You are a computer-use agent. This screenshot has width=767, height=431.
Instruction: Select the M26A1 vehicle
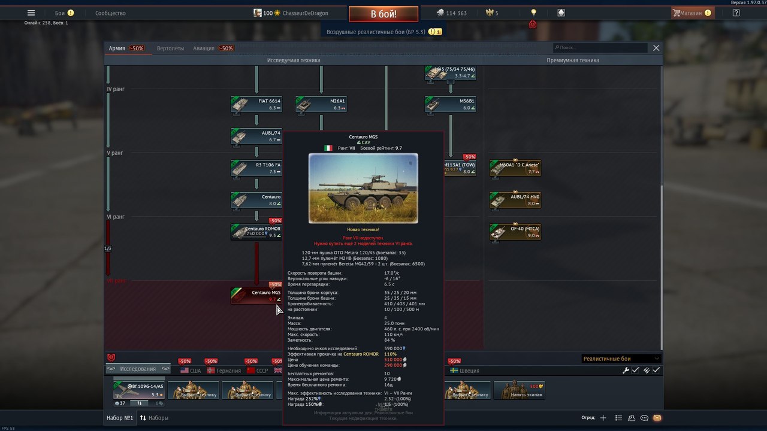(x=321, y=105)
